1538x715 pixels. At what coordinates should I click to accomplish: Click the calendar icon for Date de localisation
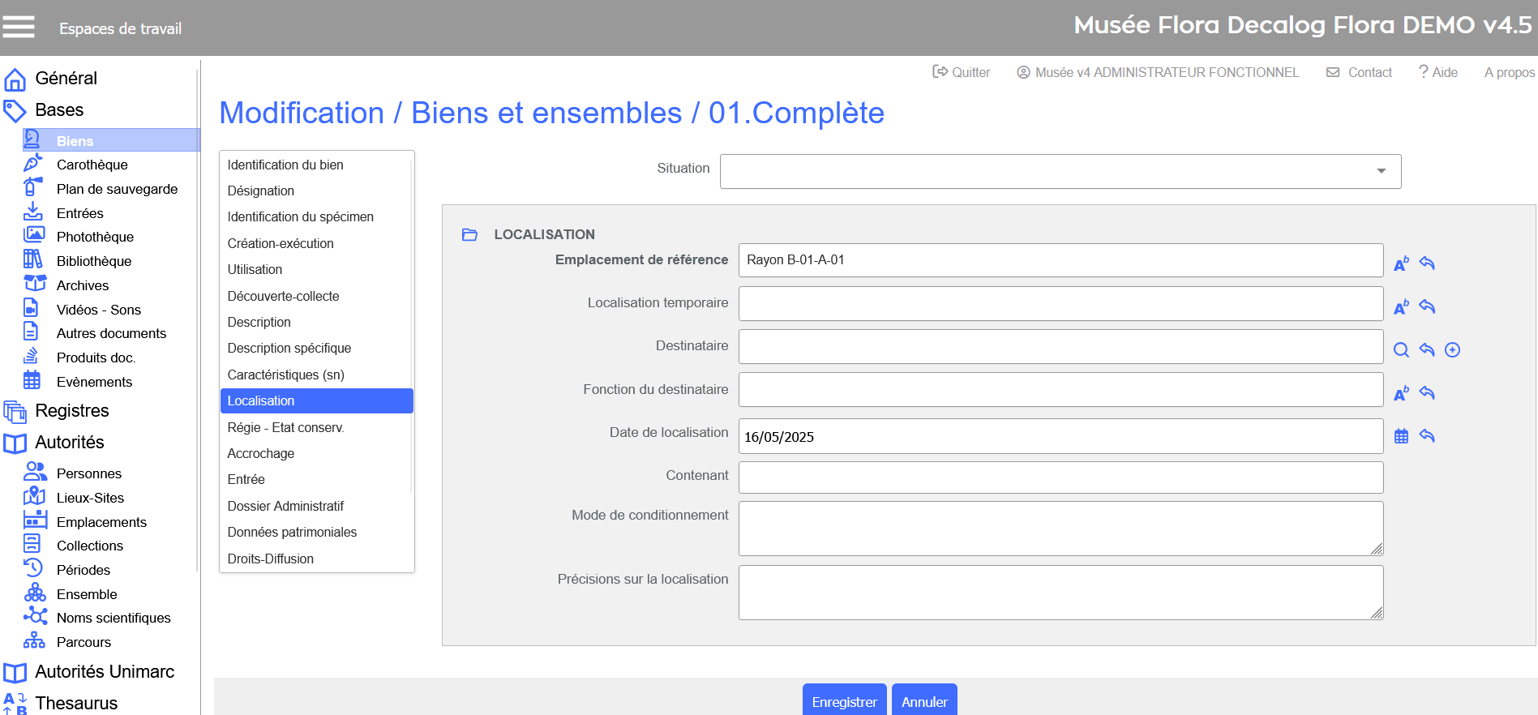coord(1401,436)
